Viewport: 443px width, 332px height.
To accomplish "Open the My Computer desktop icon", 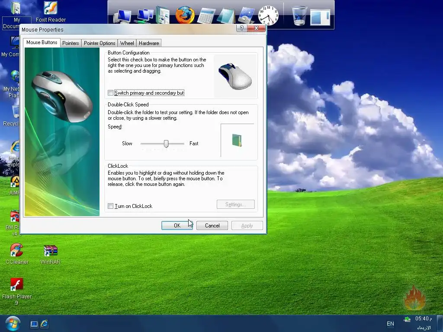I will click(11, 47).
